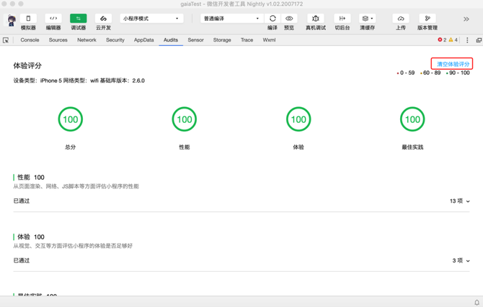Open cloud development (云开发)
Image resolution: width=483 pixels, height=307 pixels.
(x=103, y=19)
